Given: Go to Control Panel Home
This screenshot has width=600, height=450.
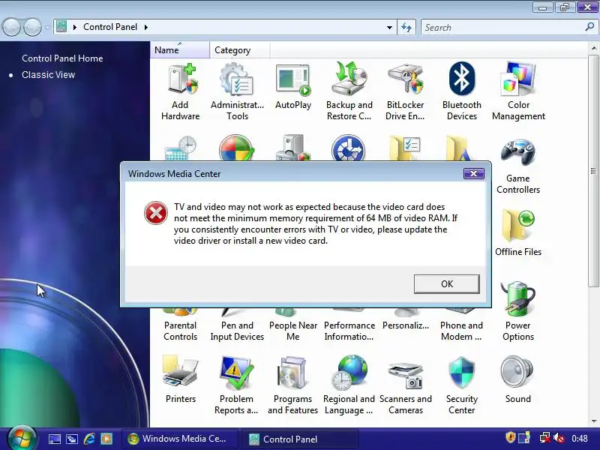Looking at the screenshot, I should pos(62,58).
